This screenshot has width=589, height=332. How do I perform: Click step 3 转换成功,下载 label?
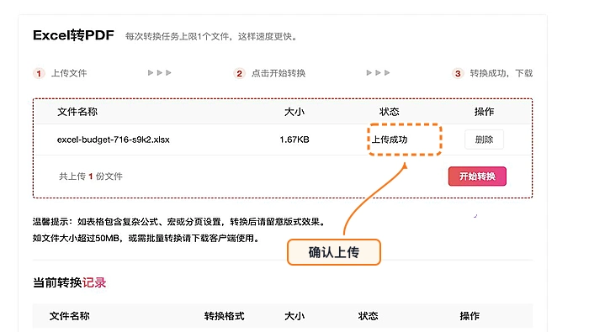pos(501,73)
